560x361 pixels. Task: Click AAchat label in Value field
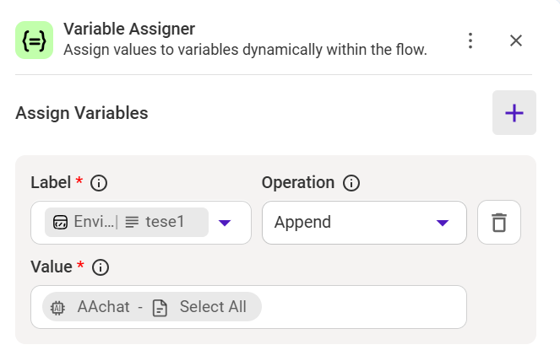pos(103,307)
